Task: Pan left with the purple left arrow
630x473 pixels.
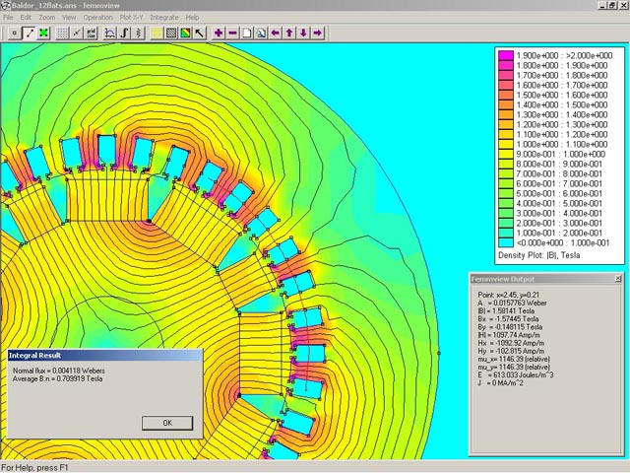Action: point(276,33)
